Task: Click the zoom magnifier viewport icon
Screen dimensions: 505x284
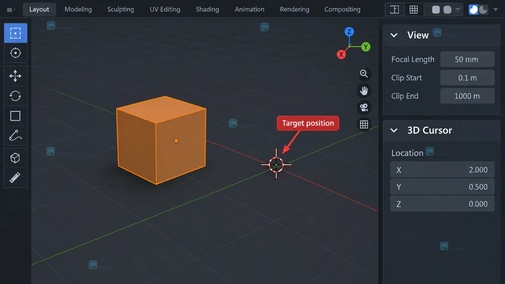Action: (x=364, y=74)
